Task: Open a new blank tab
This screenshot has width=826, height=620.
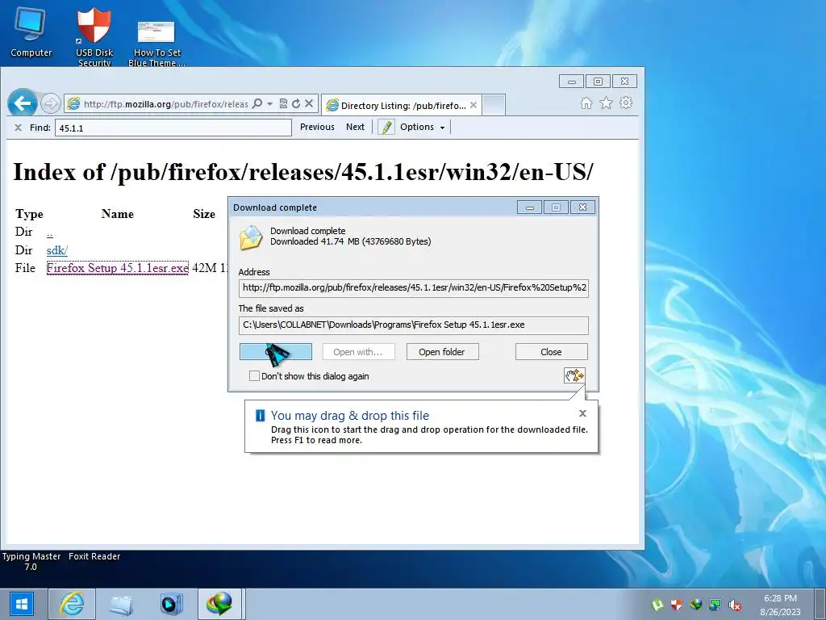Action: tap(494, 105)
